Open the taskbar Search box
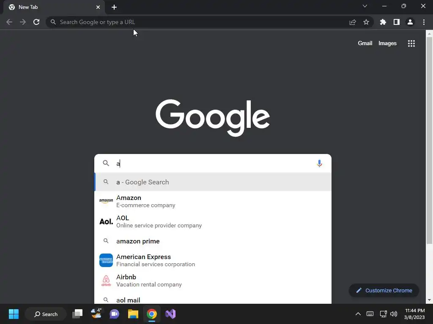The image size is (433, 324). coord(46,314)
